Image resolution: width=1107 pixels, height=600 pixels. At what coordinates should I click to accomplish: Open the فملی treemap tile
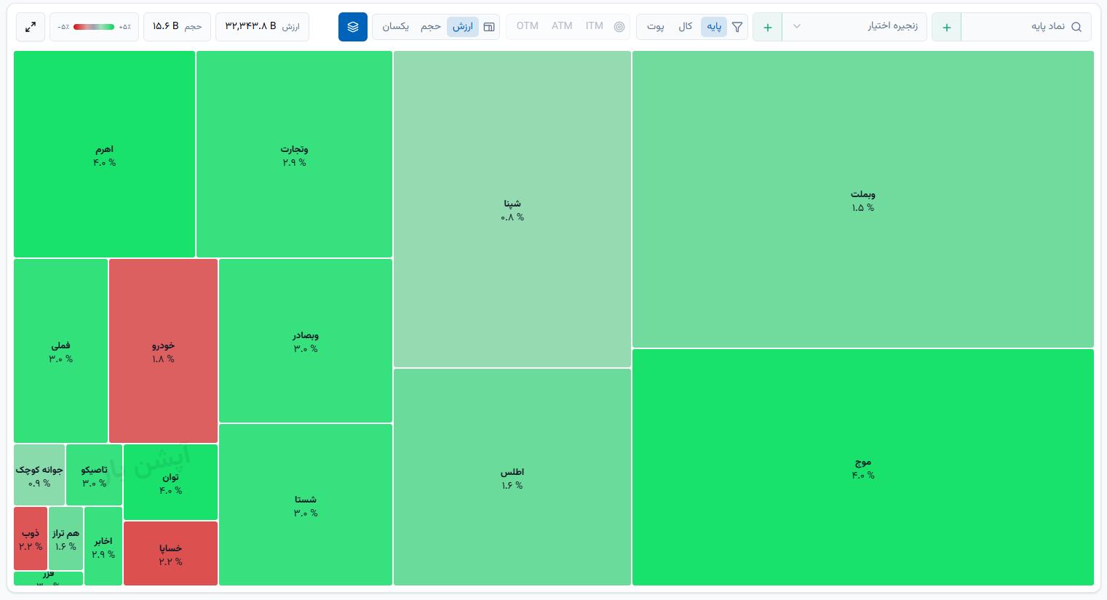point(60,351)
